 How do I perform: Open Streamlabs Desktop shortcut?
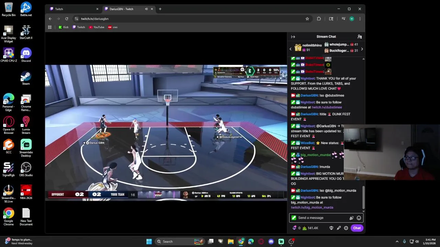(26, 148)
